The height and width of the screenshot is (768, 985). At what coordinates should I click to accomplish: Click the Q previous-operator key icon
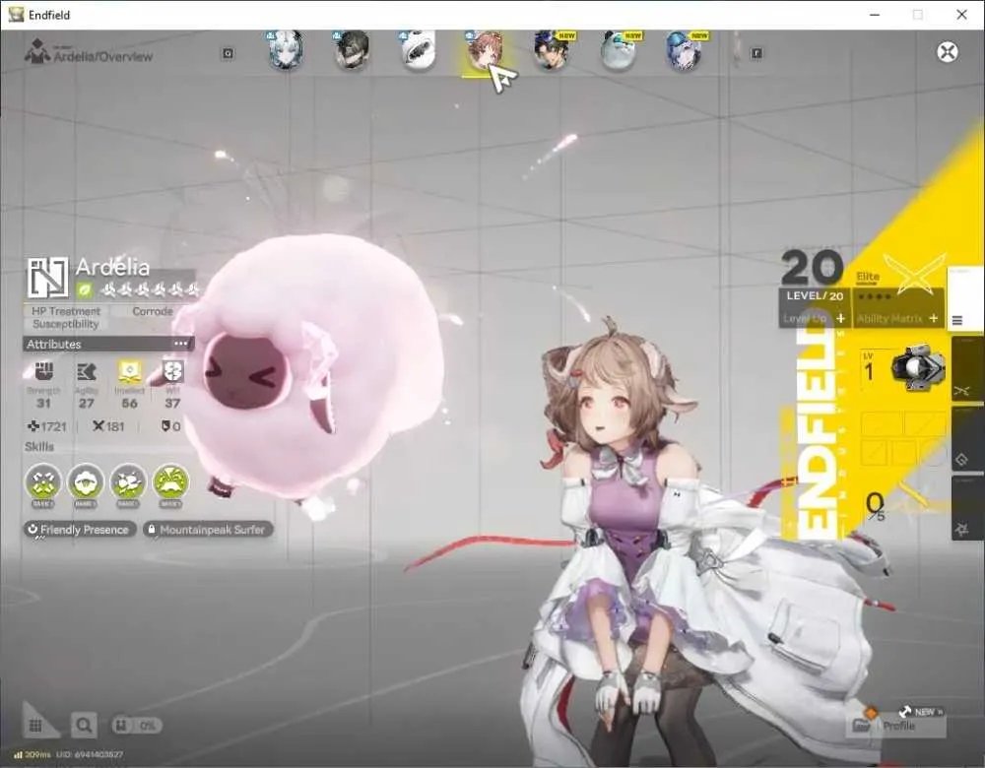(x=228, y=53)
